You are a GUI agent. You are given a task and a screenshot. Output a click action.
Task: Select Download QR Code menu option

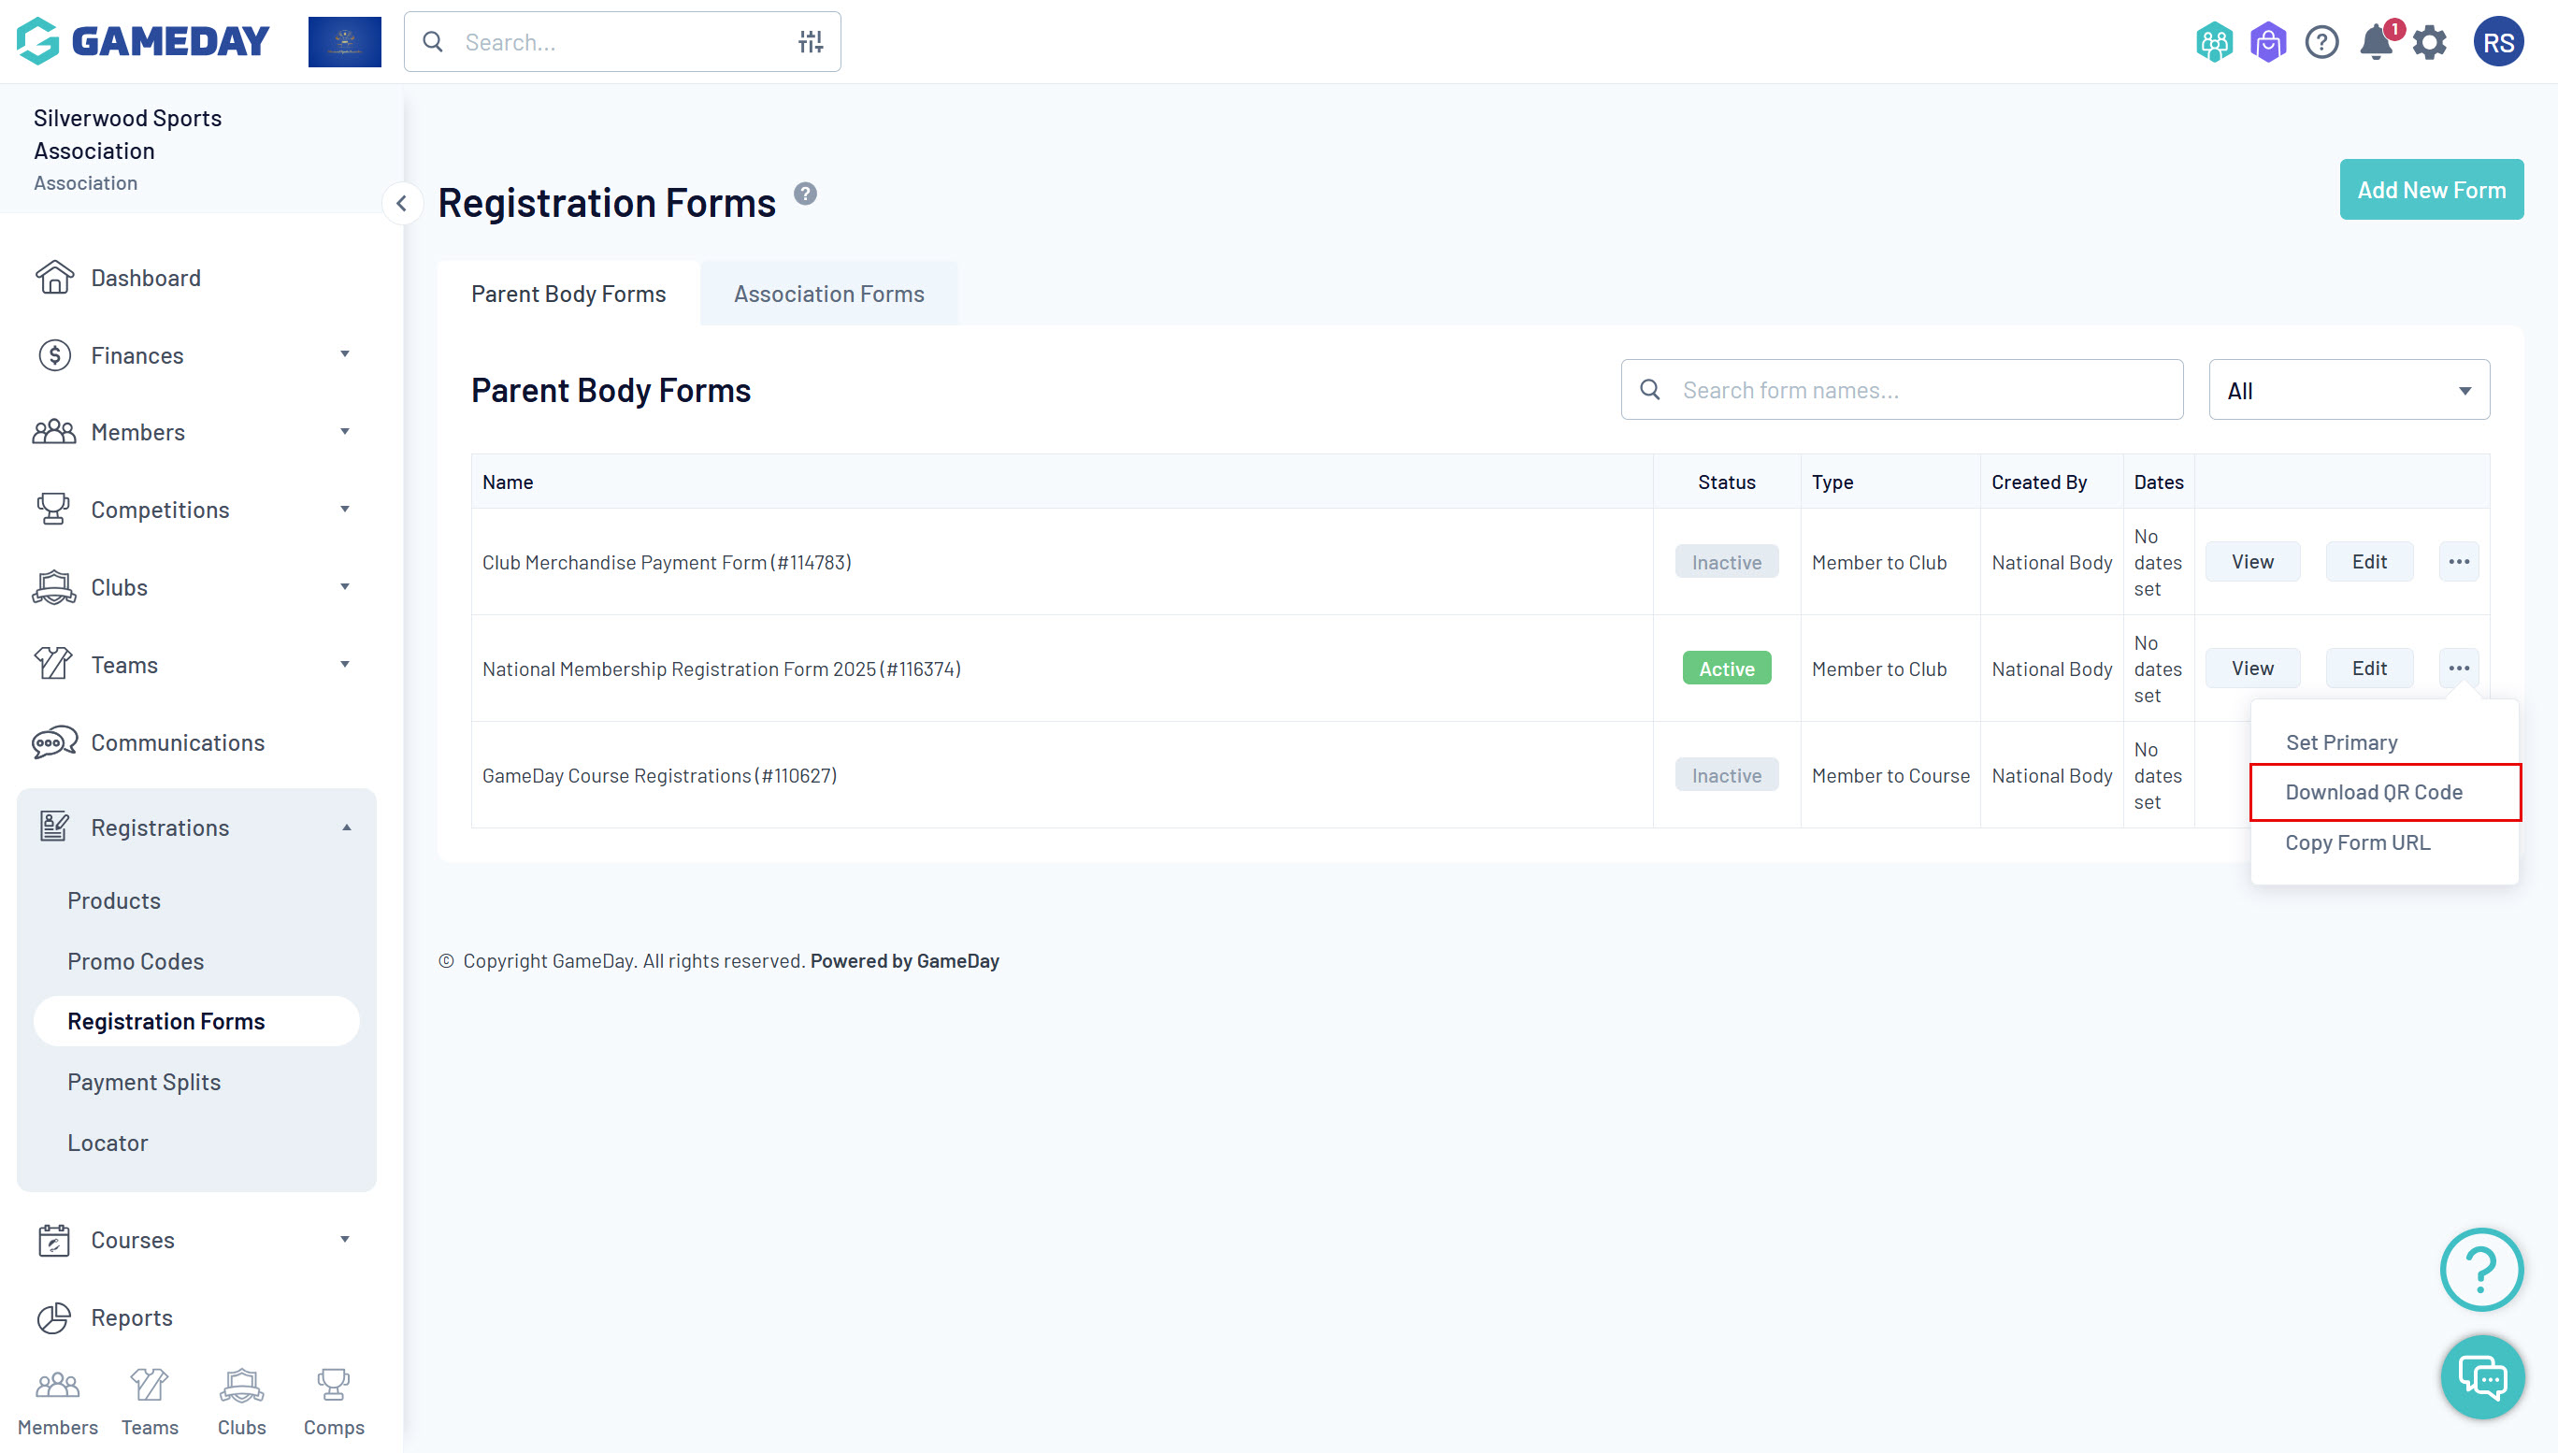[x=2374, y=792]
